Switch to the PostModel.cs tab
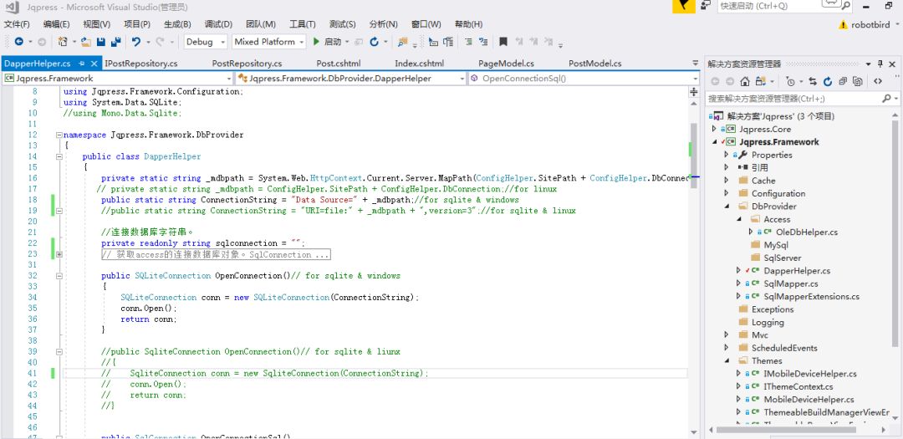Viewport: 903px width, 439px height. pos(595,64)
